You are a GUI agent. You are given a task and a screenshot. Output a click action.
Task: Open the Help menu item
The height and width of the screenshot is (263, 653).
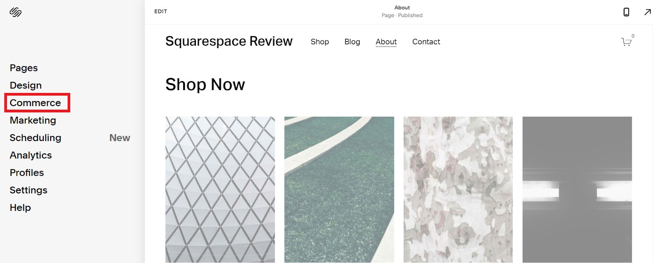(20, 208)
